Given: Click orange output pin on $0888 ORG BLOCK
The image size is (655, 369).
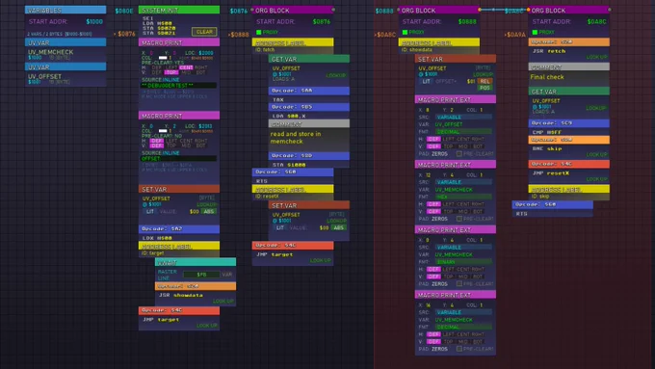Looking at the screenshot, I should (x=480, y=10).
